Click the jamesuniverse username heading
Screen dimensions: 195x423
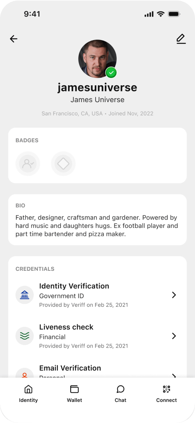(x=97, y=88)
